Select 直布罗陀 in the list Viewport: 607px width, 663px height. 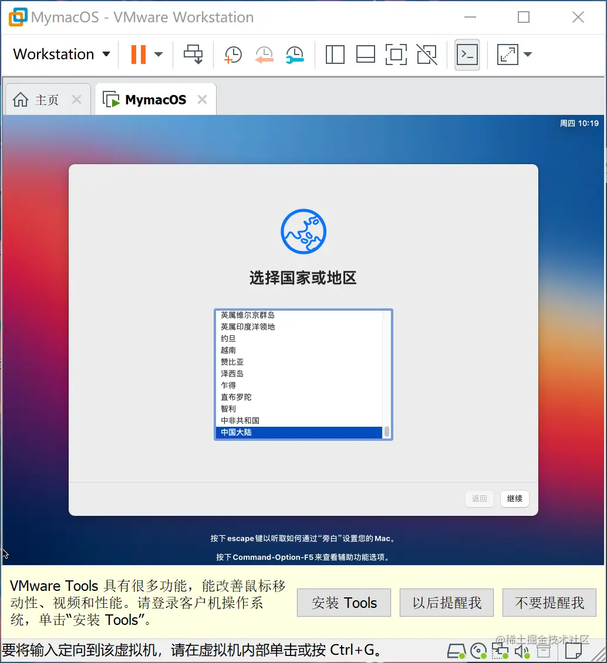click(x=298, y=397)
